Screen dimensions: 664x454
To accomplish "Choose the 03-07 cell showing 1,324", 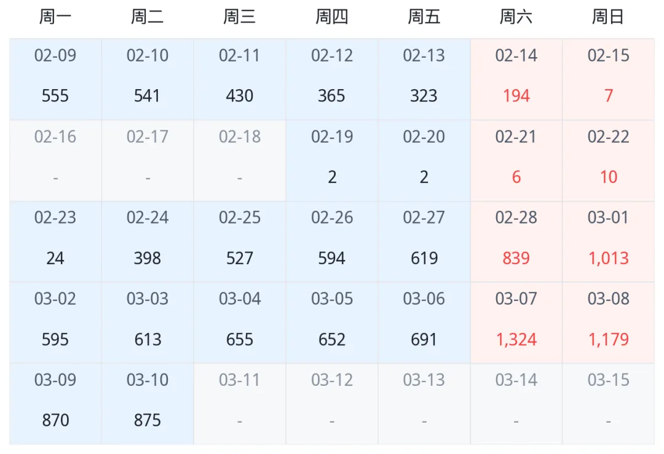I will pos(516,323).
